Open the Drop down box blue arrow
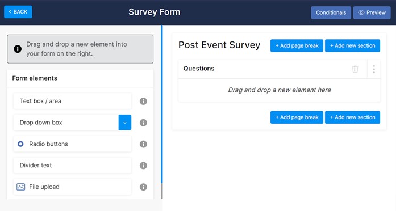This screenshot has height=211, width=396. [125, 123]
